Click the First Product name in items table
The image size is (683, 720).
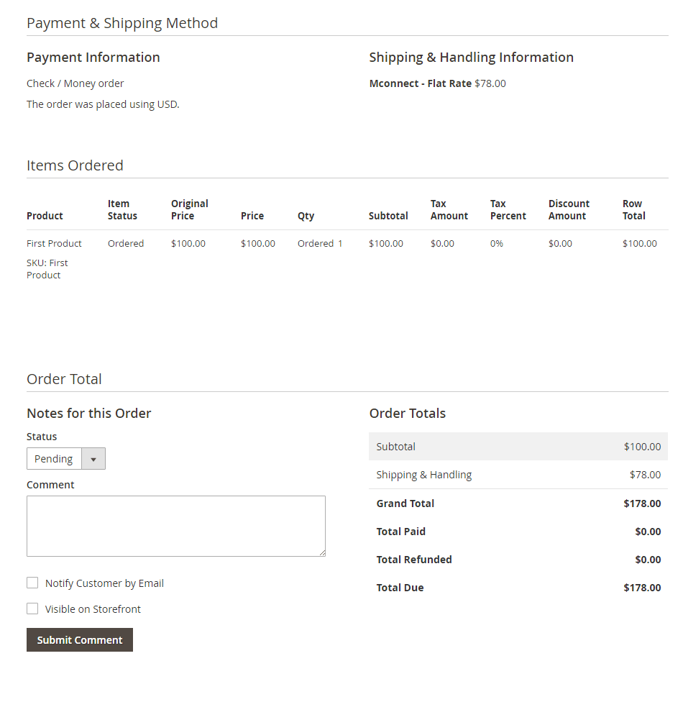point(54,244)
